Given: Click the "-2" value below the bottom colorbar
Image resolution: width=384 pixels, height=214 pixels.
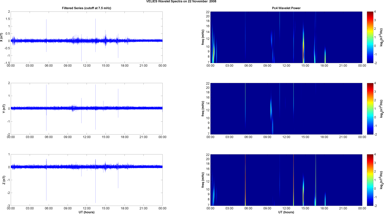Looking at the screenshot, I should click(x=375, y=206).
